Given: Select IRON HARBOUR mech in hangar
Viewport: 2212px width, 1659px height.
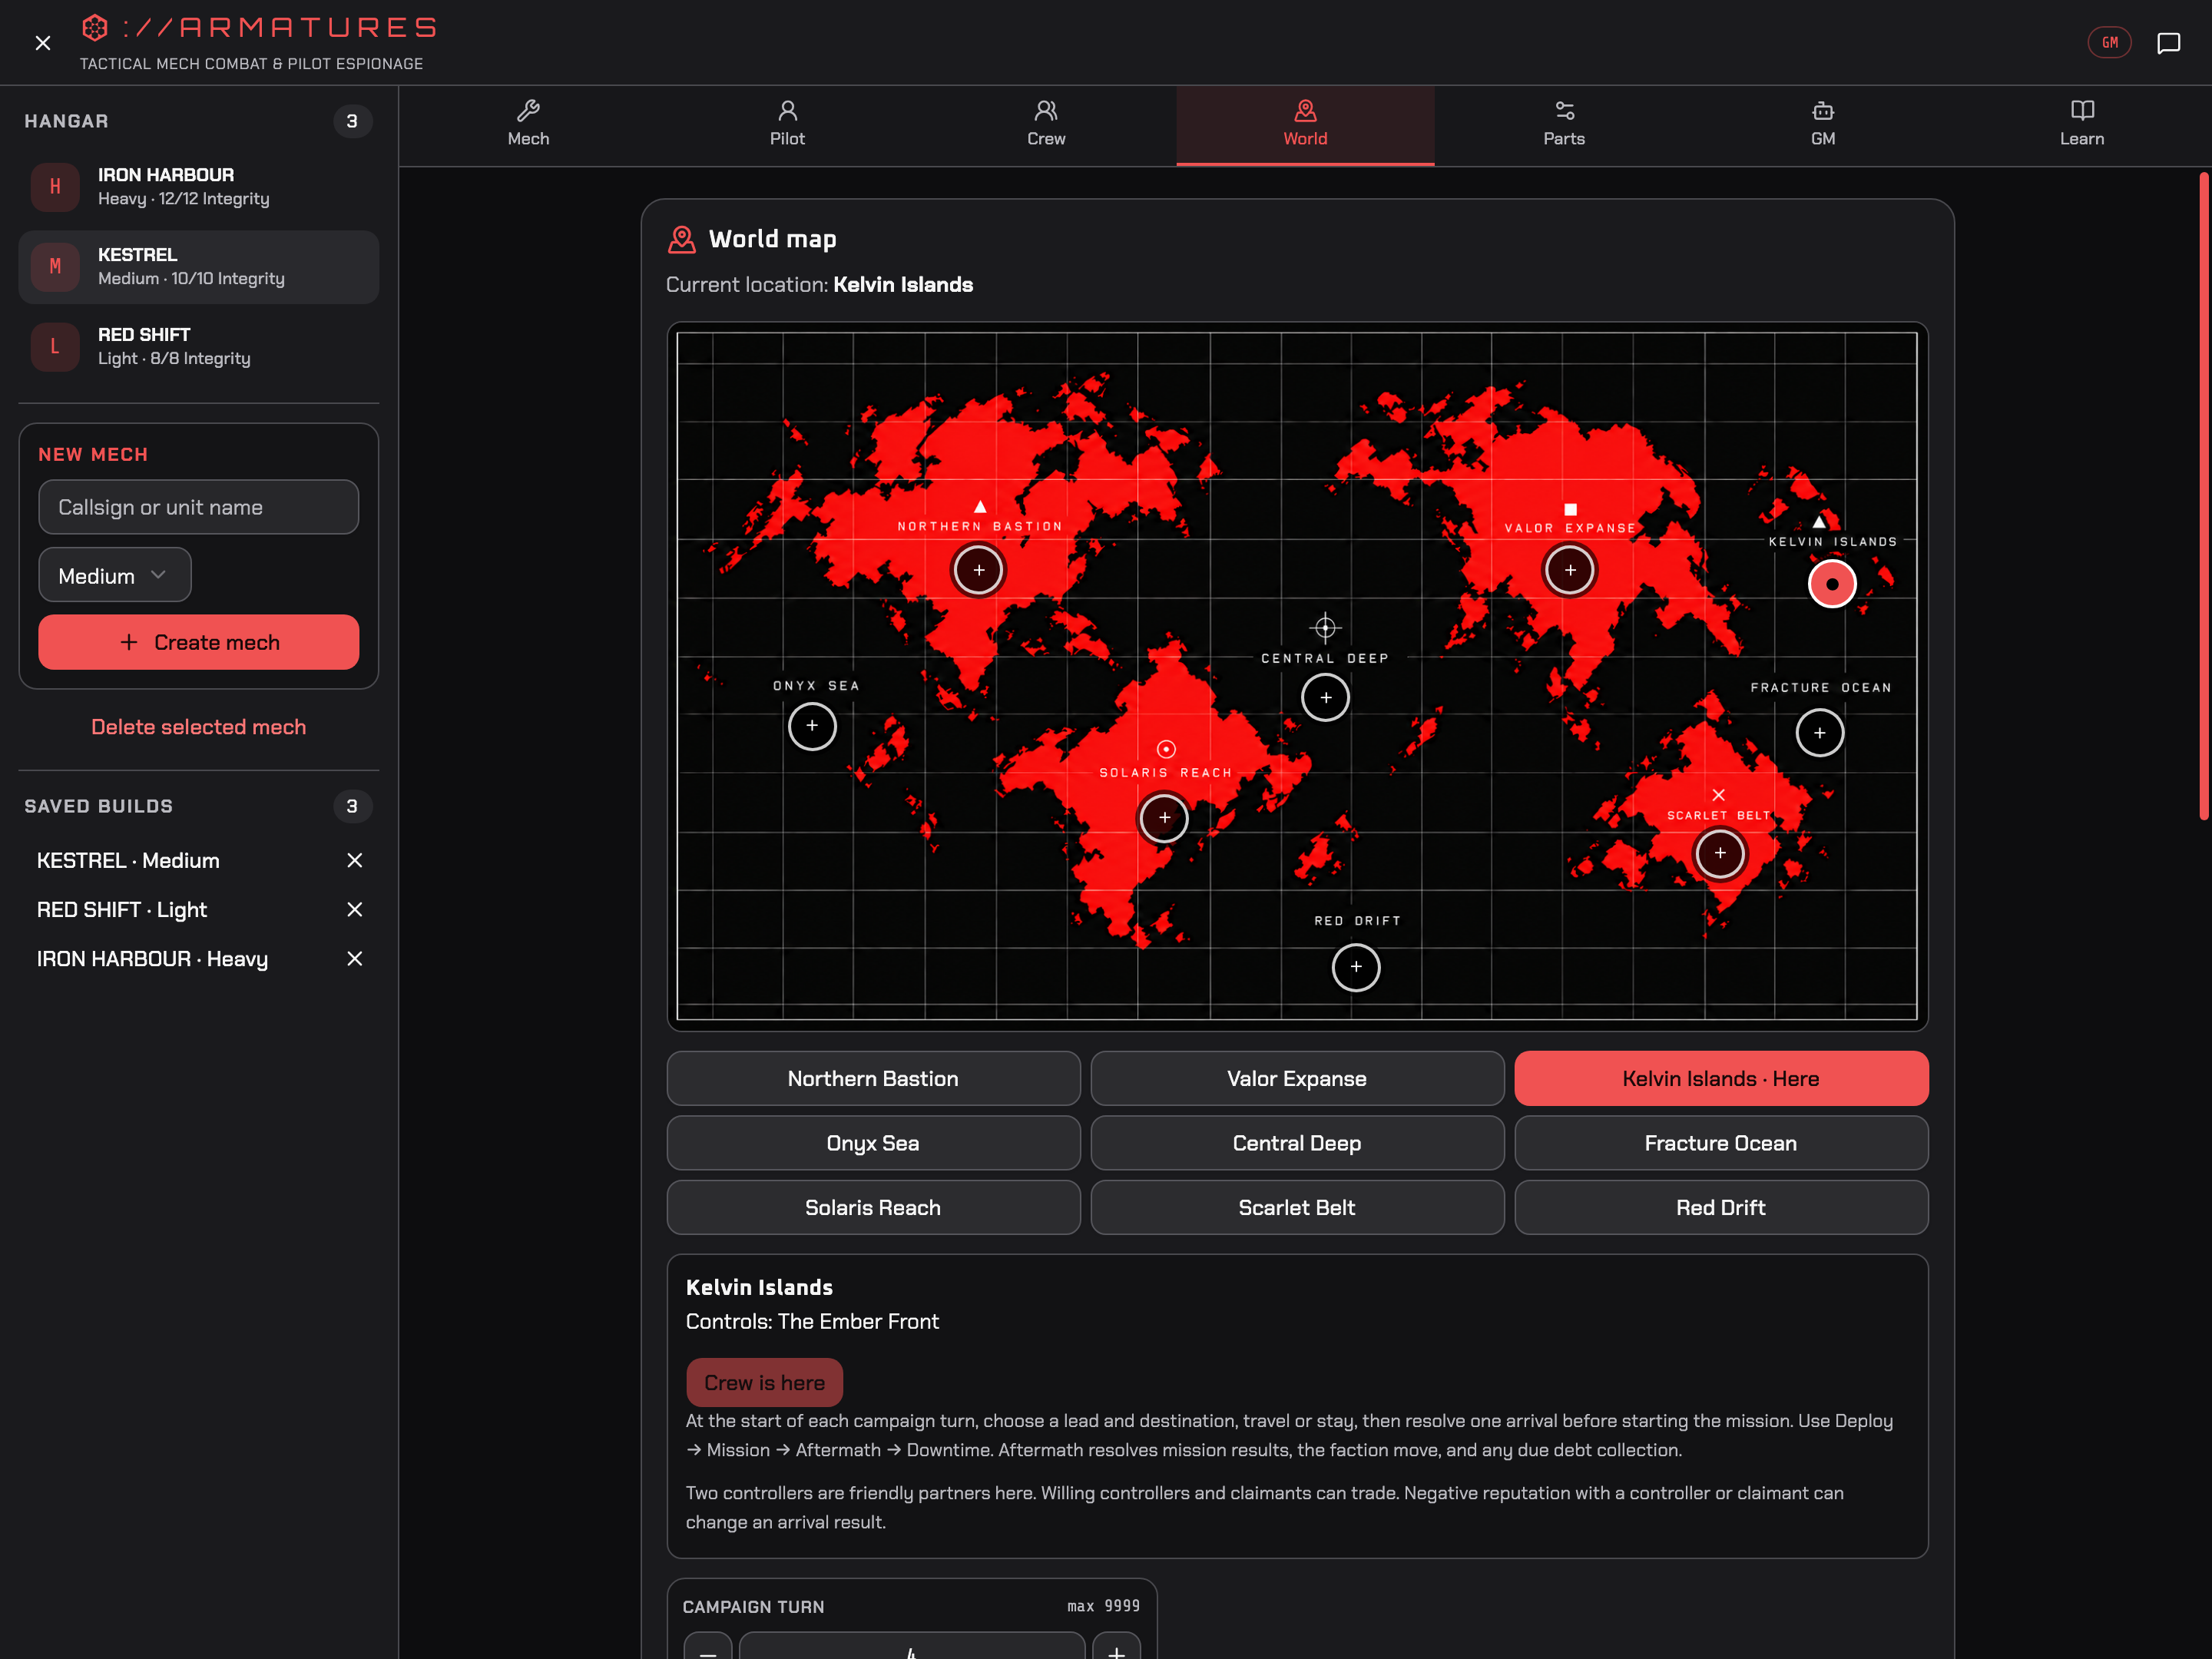Looking at the screenshot, I should tap(199, 187).
